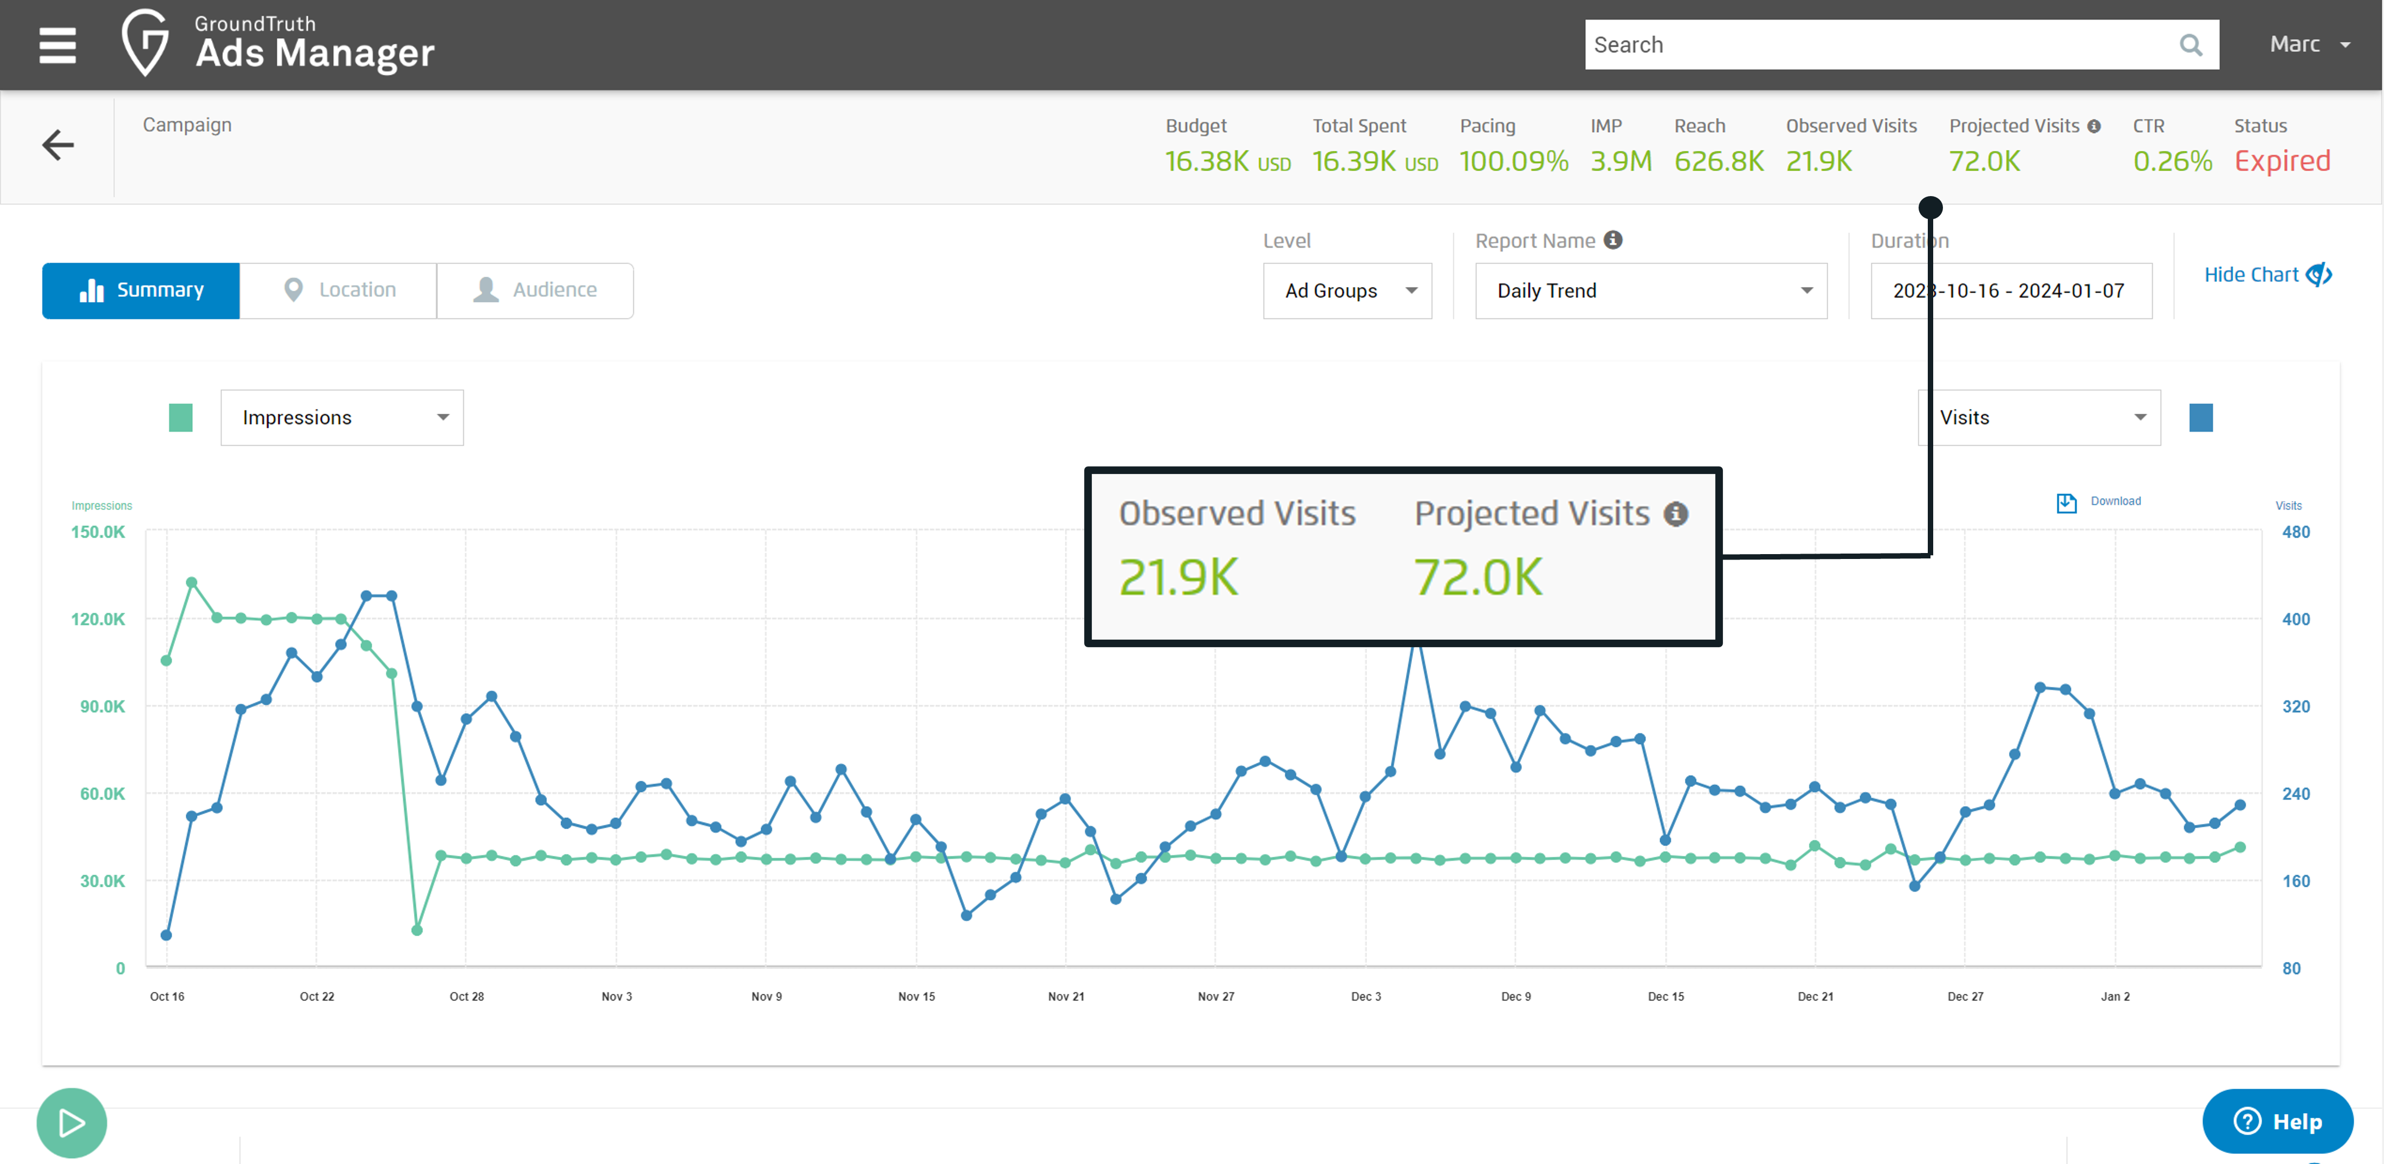2384x1164 pixels.
Task: Open the Help chat button
Action: [x=2278, y=1121]
